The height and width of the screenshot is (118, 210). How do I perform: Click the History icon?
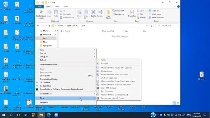(138, 17)
